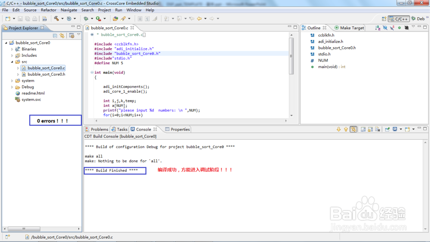The image size is (430, 242).
Task: Select readme.html in Project Explorer
Action: pos(33,93)
